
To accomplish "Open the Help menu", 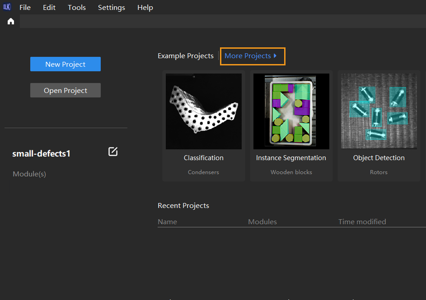I will pos(145,8).
